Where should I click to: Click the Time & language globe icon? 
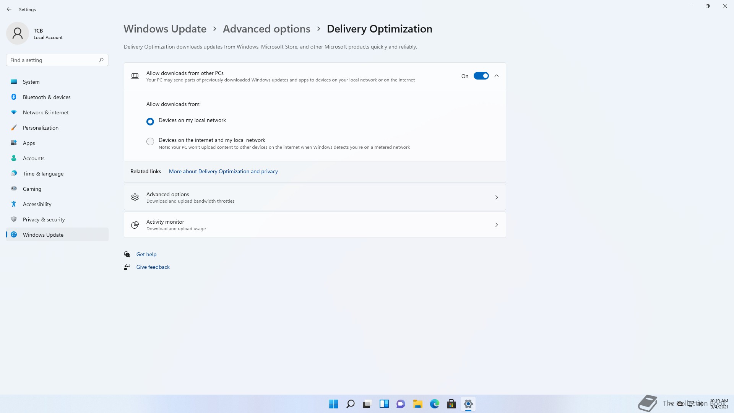14,174
